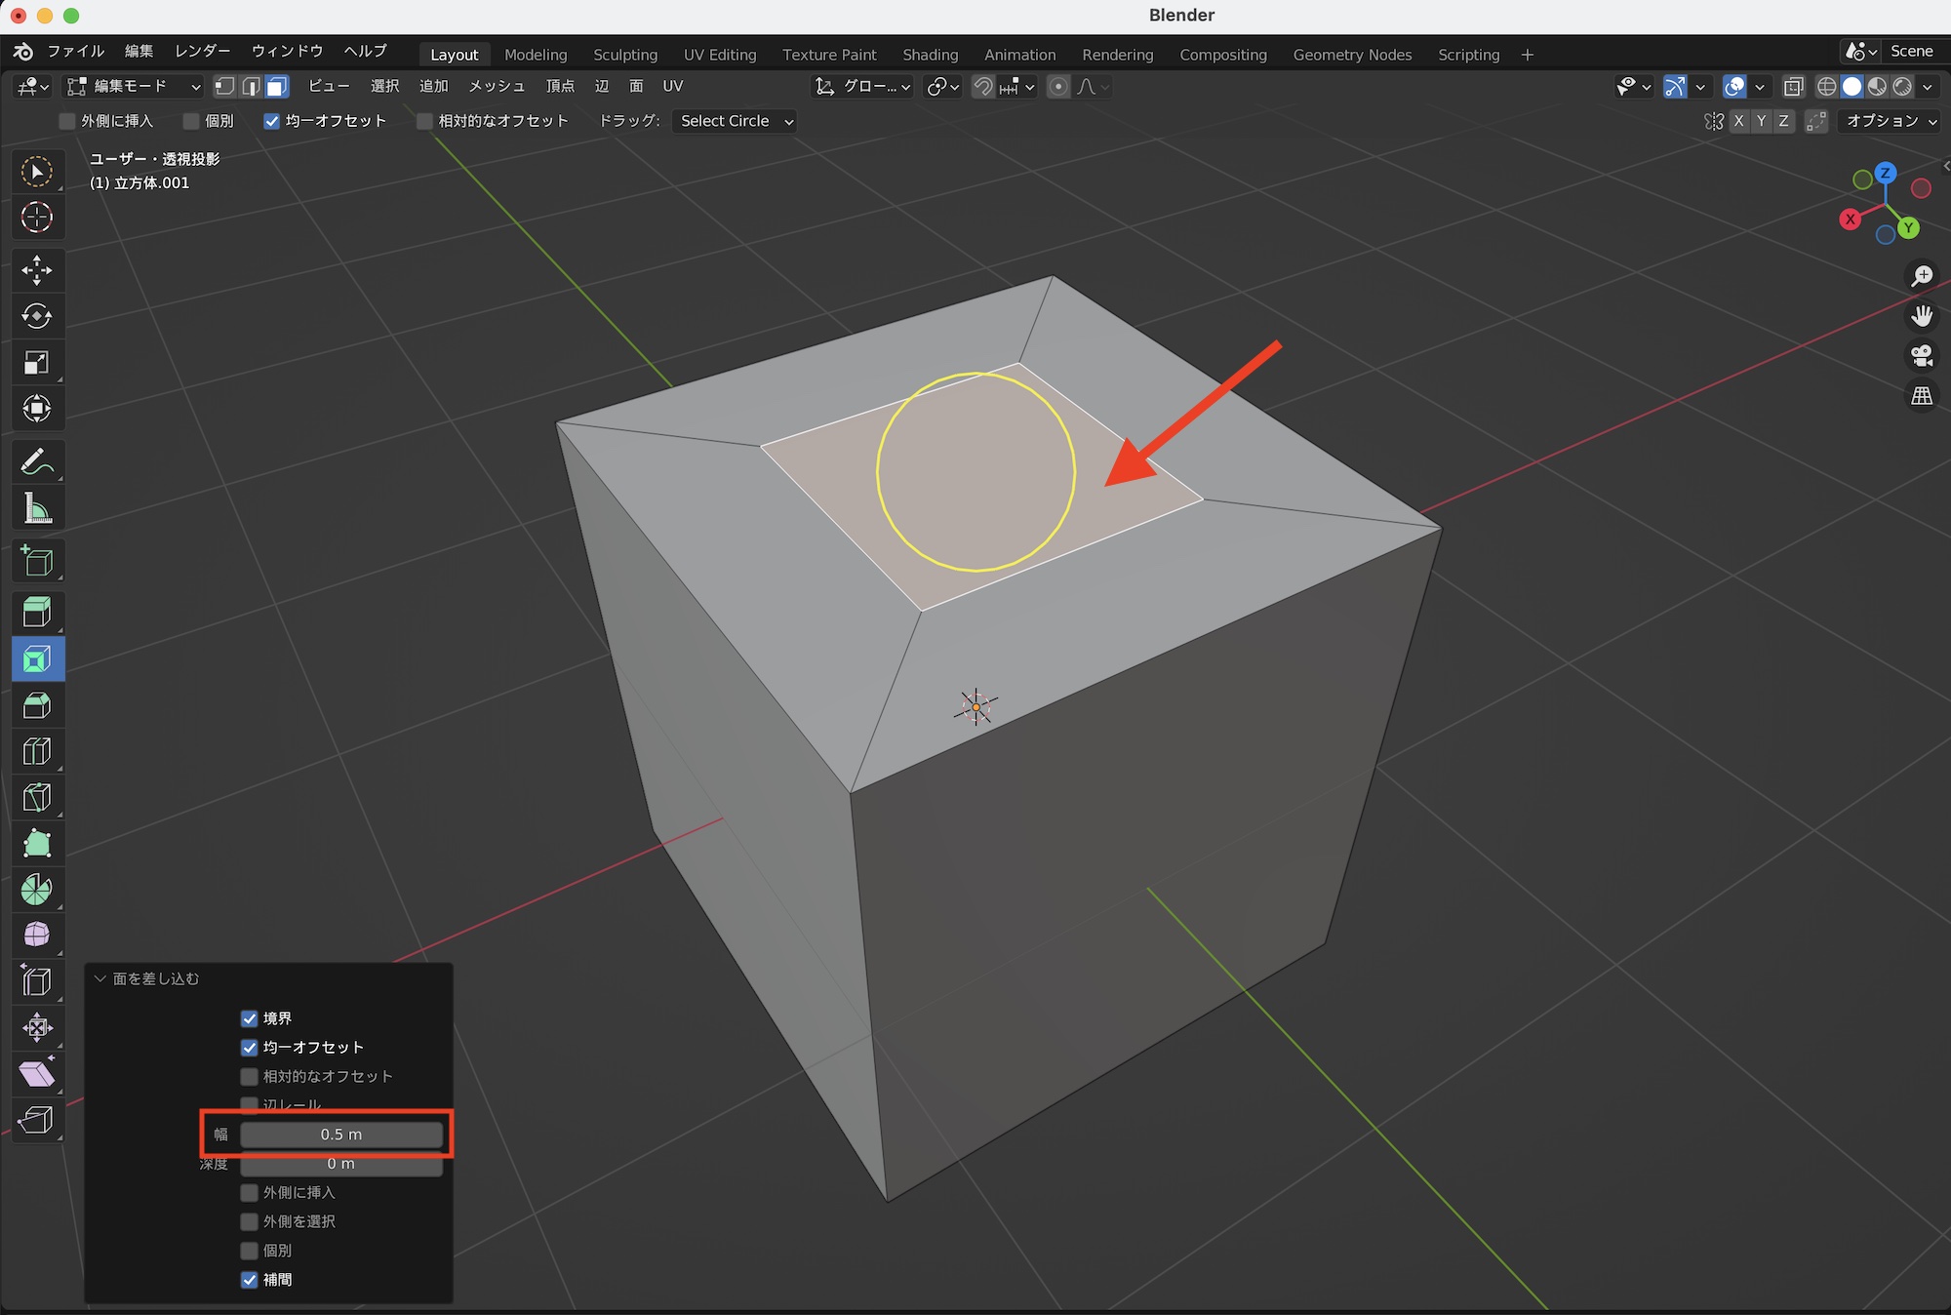Enable 外側を選択 checkbox
Image resolution: width=1951 pixels, height=1315 pixels.
250,1221
